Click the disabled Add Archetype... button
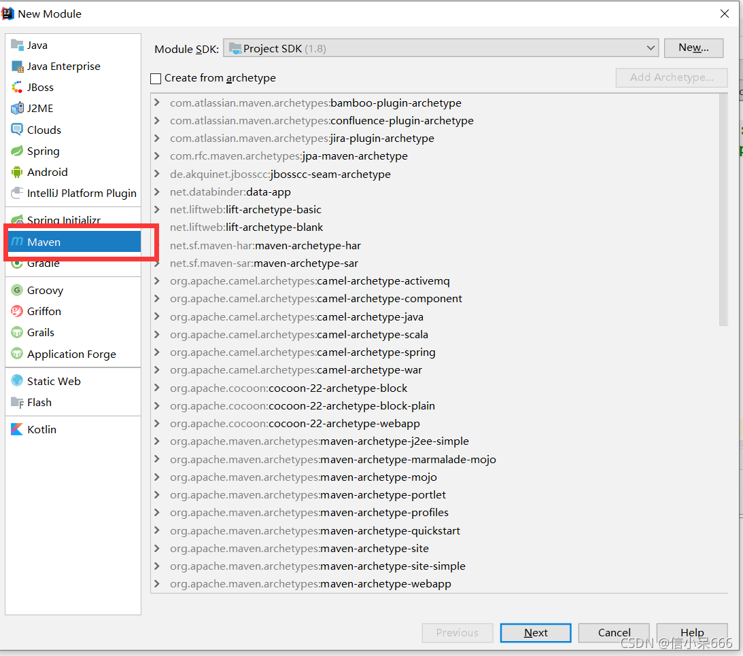 [x=672, y=77]
